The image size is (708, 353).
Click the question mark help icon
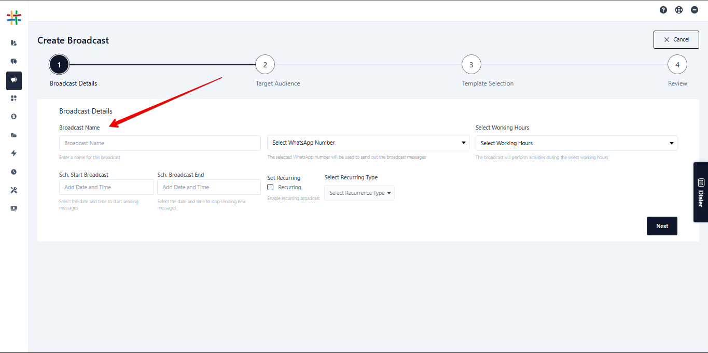[x=663, y=10]
